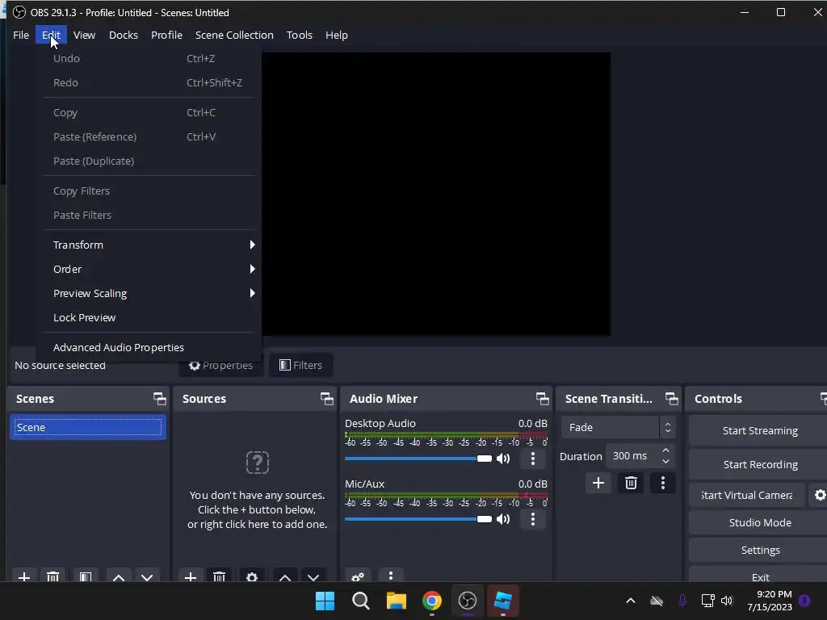Remove the selected scene with trash icon
Viewport: 827px width, 620px height.
tap(52, 576)
